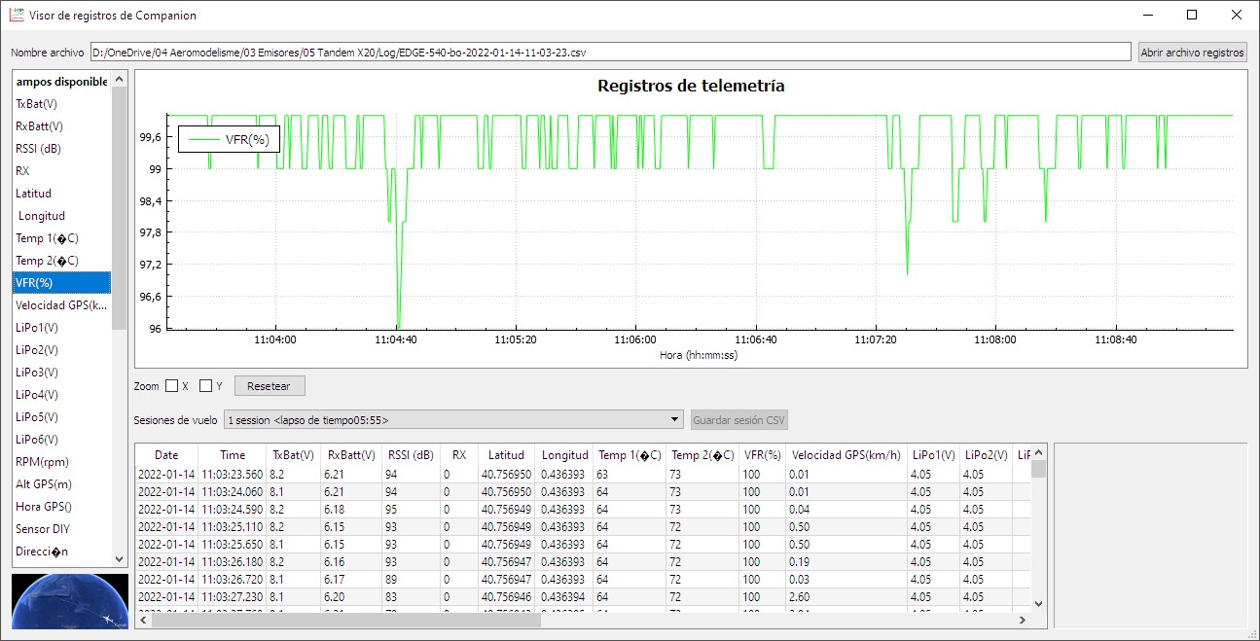The width and height of the screenshot is (1260, 641).
Task: Choose Velocidad GPS field in list
Action: coord(61,305)
